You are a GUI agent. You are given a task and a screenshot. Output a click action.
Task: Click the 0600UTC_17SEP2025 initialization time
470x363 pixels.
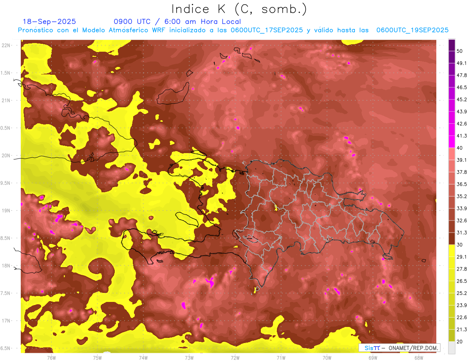pos(267,30)
